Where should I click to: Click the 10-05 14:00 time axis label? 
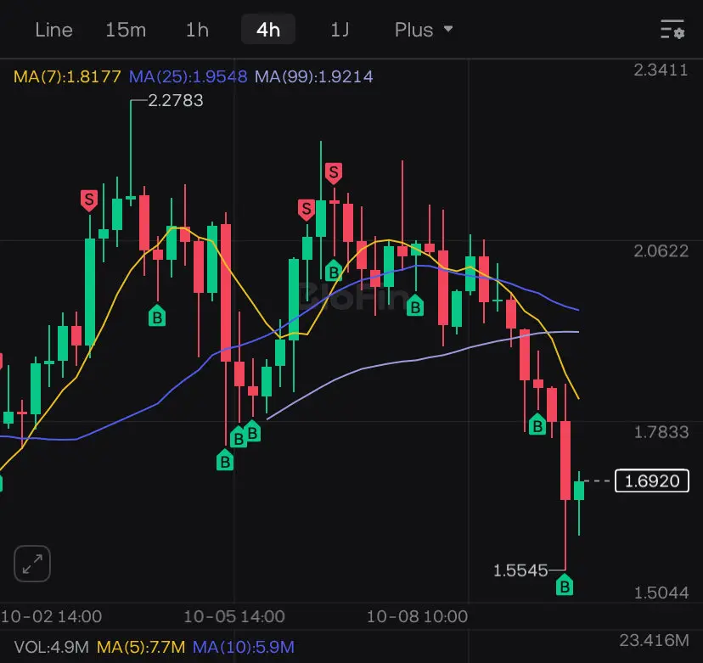point(234,617)
